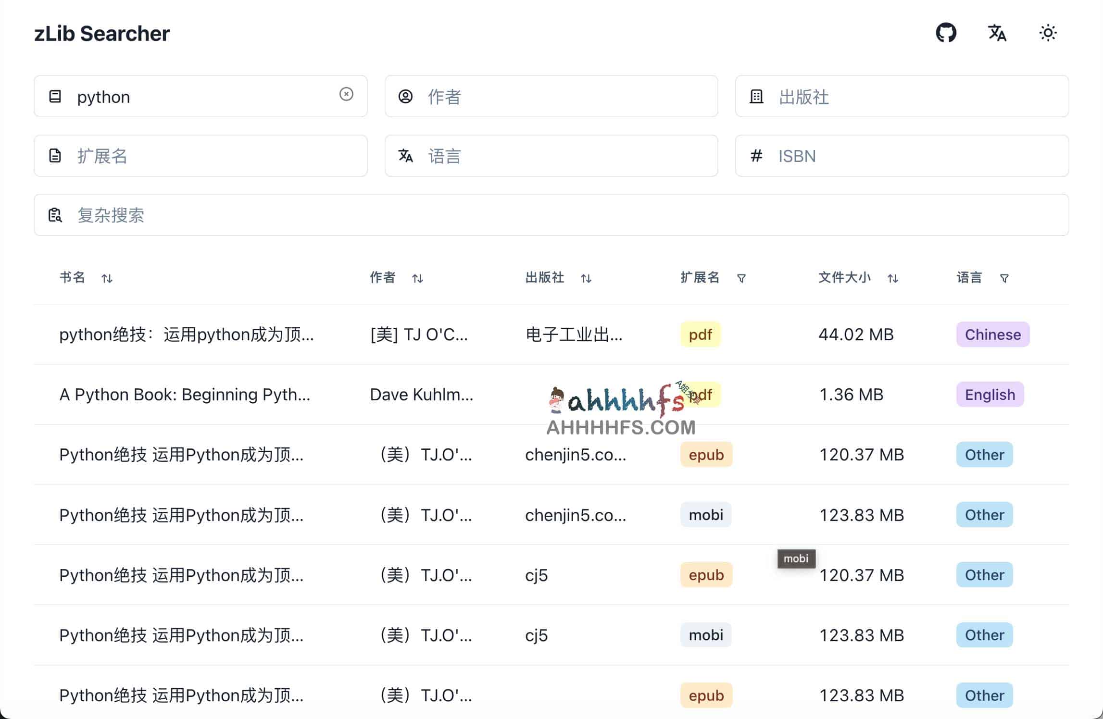The image size is (1103, 719).
Task: Open the 扩展名 column filter
Action: click(x=742, y=278)
